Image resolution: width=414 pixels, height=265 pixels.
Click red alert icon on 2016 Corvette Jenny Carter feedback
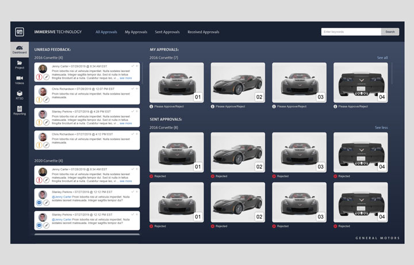pyautogui.click(x=39, y=77)
